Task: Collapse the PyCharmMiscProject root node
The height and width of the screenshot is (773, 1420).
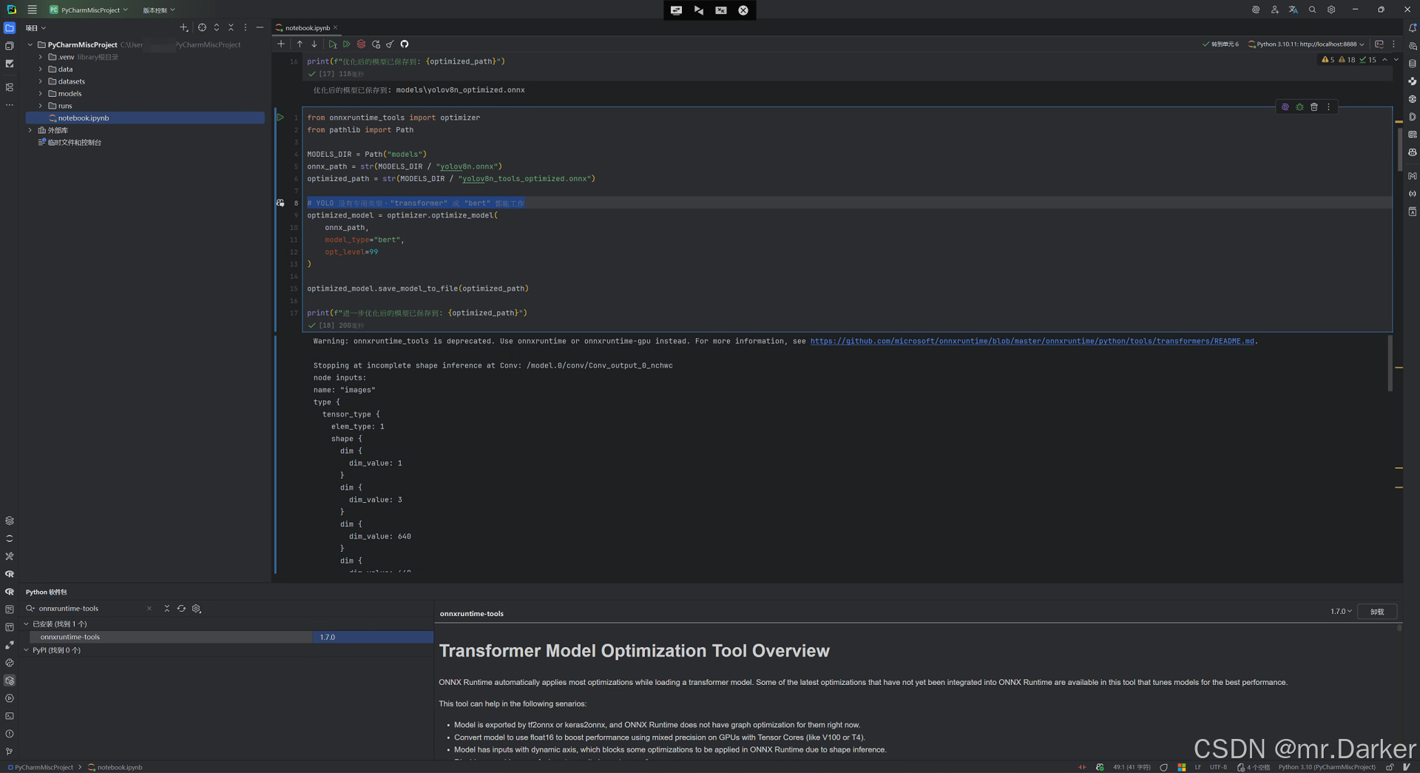Action: [x=30, y=44]
